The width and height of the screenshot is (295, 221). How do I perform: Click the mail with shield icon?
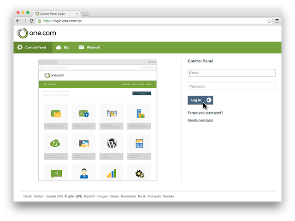pos(83,113)
